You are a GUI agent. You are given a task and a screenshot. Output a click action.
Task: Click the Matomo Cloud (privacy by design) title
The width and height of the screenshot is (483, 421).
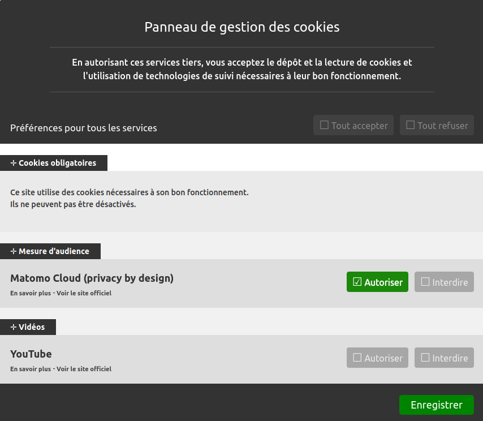coord(92,278)
